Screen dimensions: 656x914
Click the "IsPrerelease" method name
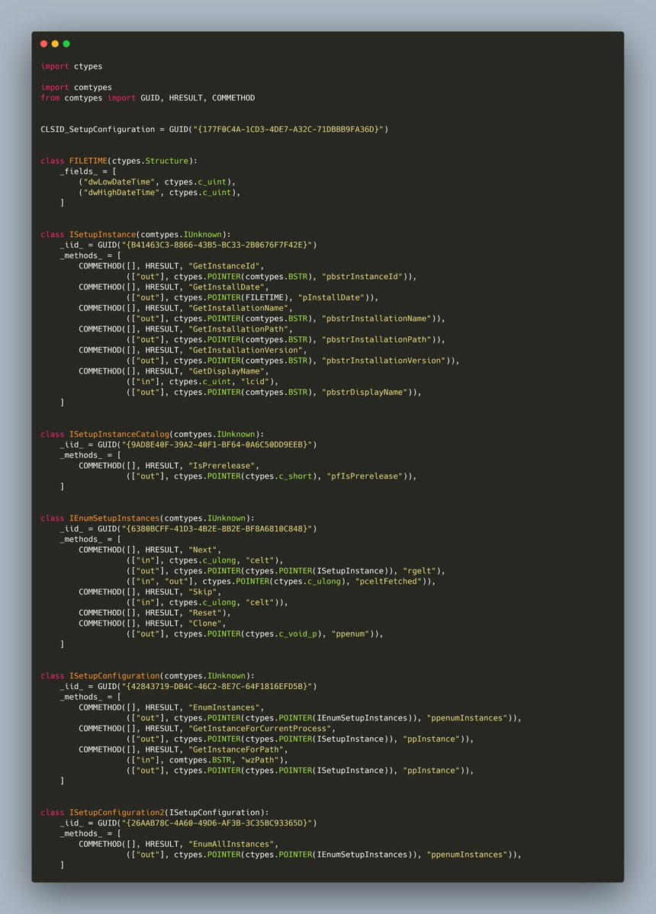[224, 465]
